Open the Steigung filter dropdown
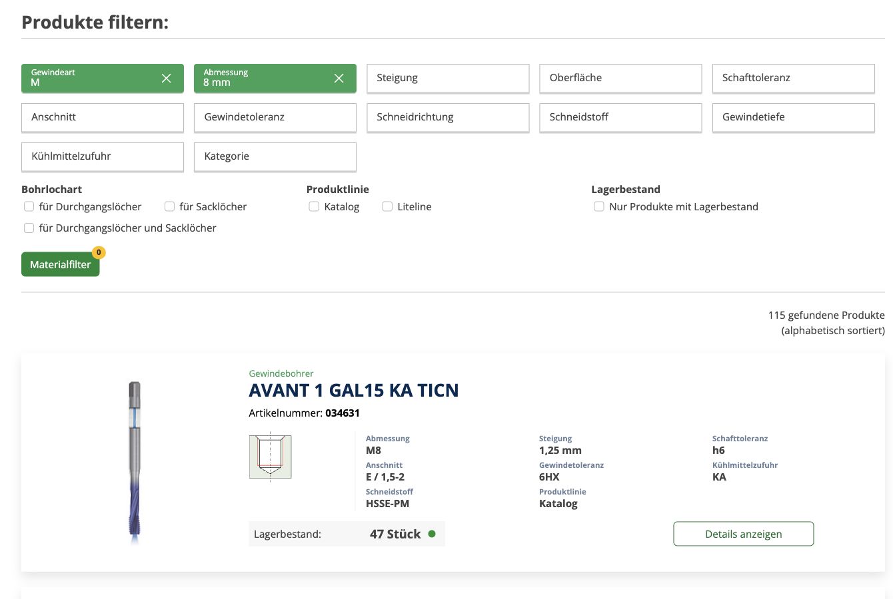The width and height of the screenshot is (893, 599). 448,78
